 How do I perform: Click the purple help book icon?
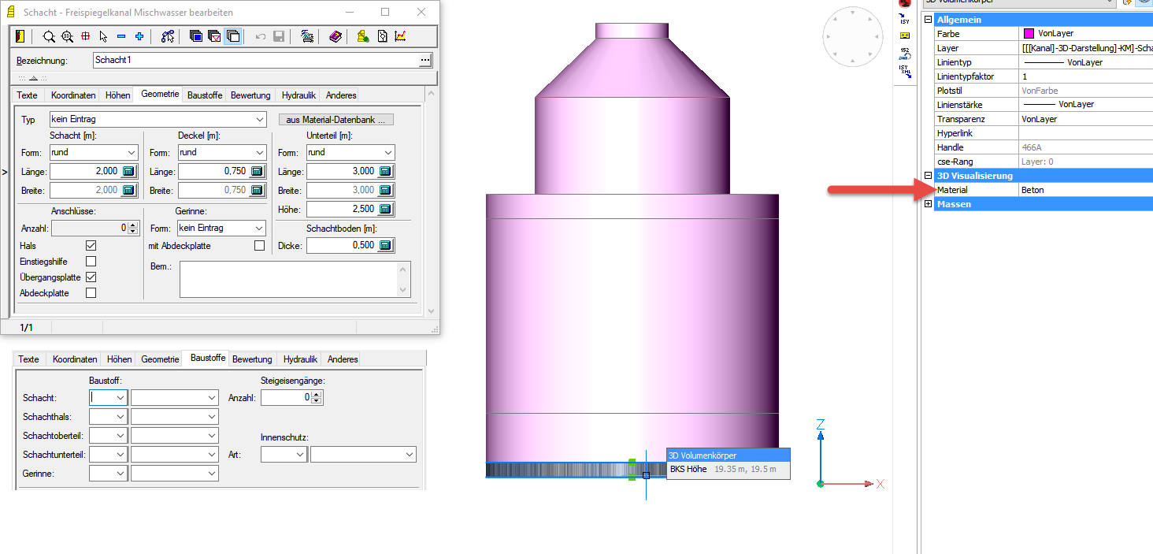pos(336,36)
